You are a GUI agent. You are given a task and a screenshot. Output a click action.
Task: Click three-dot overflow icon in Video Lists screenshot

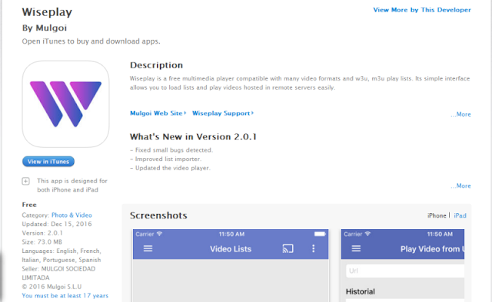313,248
